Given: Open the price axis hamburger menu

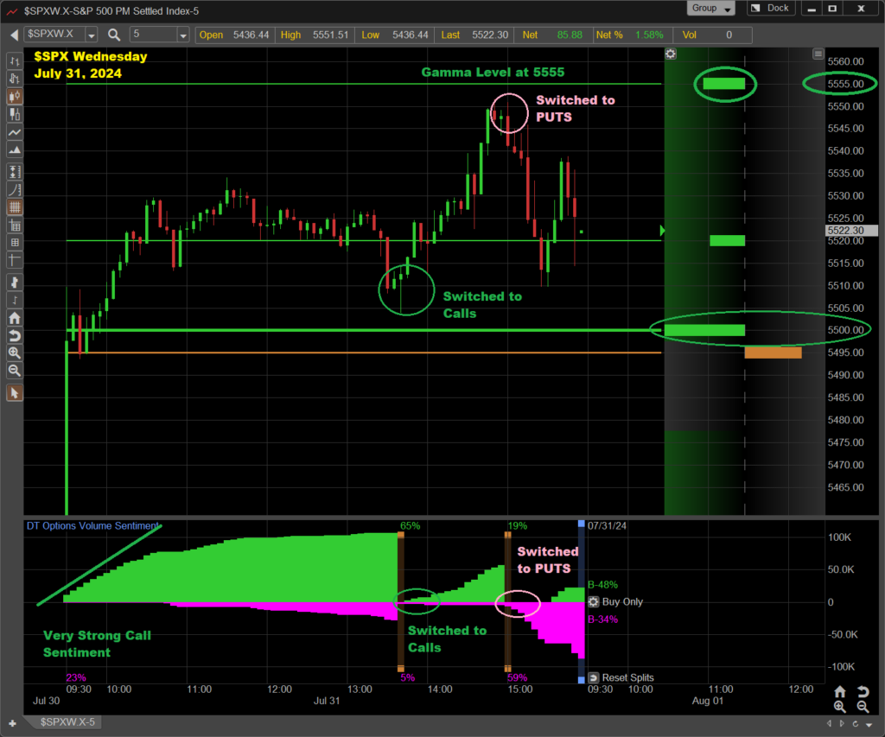Looking at the screenshot, I should 818,54.
